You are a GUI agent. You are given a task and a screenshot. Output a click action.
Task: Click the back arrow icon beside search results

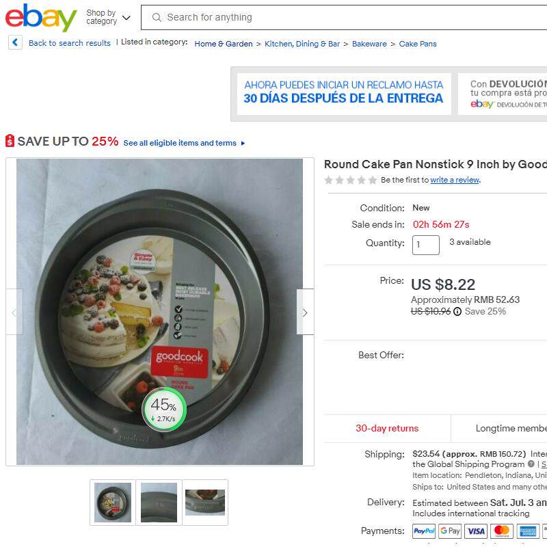[x=15, y=42]
